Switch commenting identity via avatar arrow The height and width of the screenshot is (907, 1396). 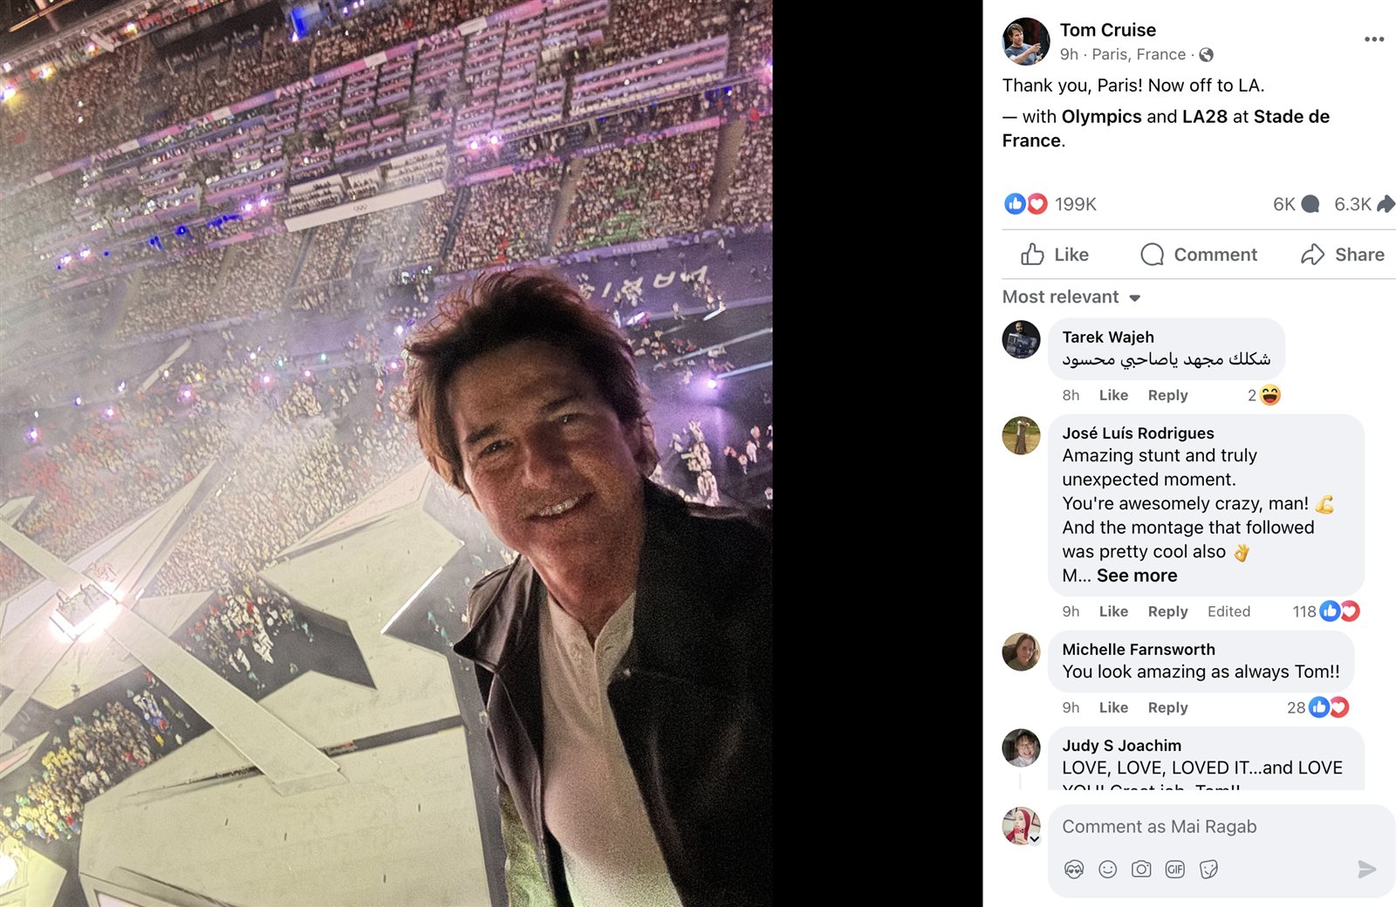1034,840
